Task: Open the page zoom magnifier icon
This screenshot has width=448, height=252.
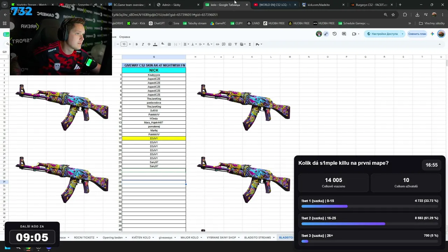Action: (385, 15)
